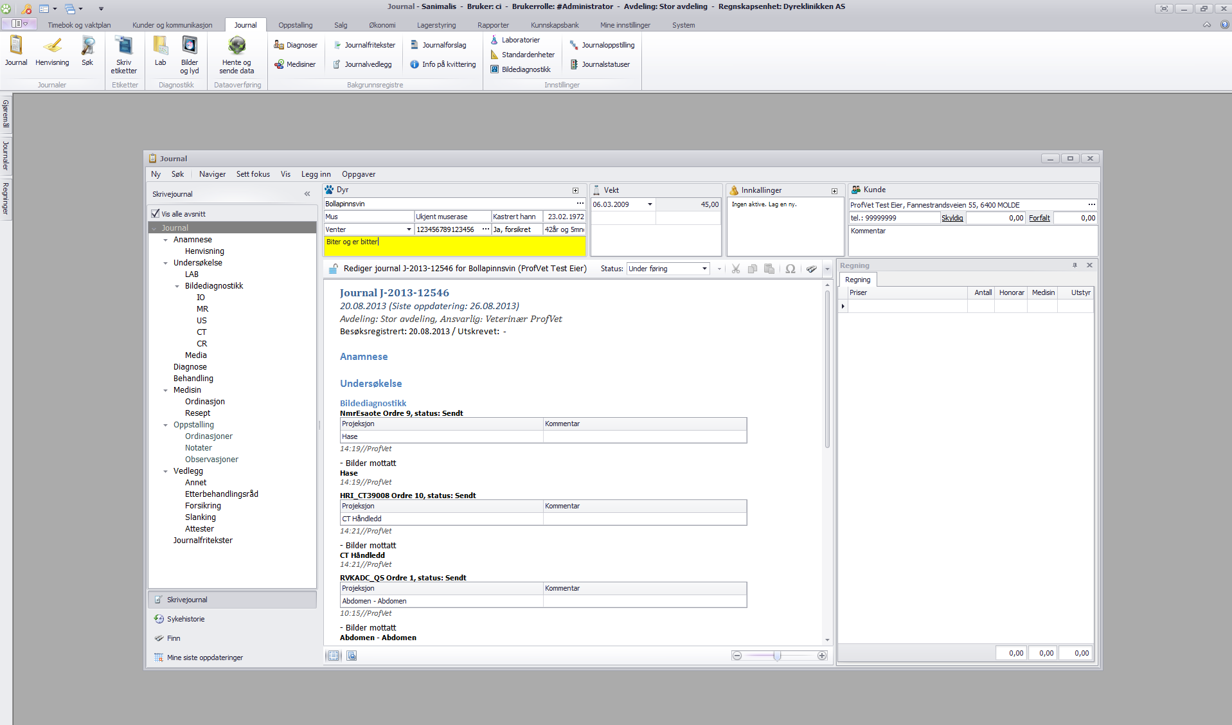Click the lock icon beside Rediger journal
Viewport: 1232px width, 725px height.
333,269
